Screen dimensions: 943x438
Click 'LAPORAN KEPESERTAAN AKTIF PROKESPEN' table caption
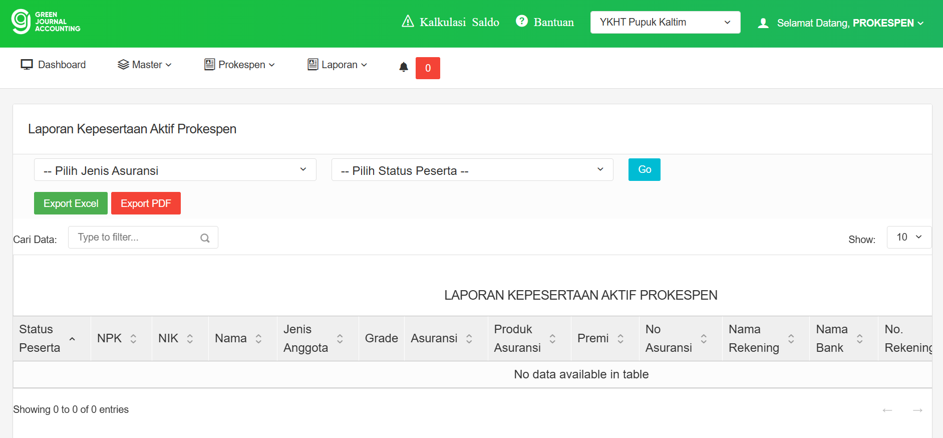[x=581, y=295]
